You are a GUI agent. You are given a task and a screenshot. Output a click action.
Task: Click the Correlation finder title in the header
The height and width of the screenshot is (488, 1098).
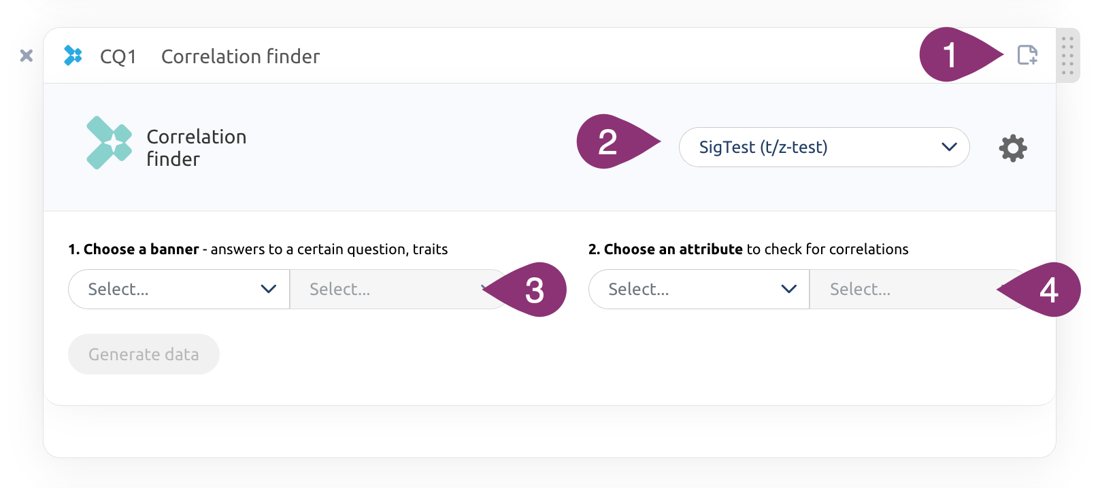tap(240, 56)
